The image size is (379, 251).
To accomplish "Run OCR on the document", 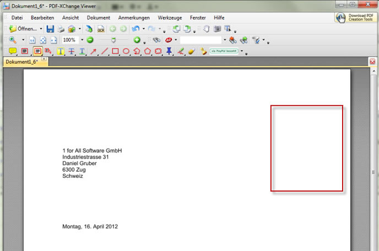I will point(101,29).
